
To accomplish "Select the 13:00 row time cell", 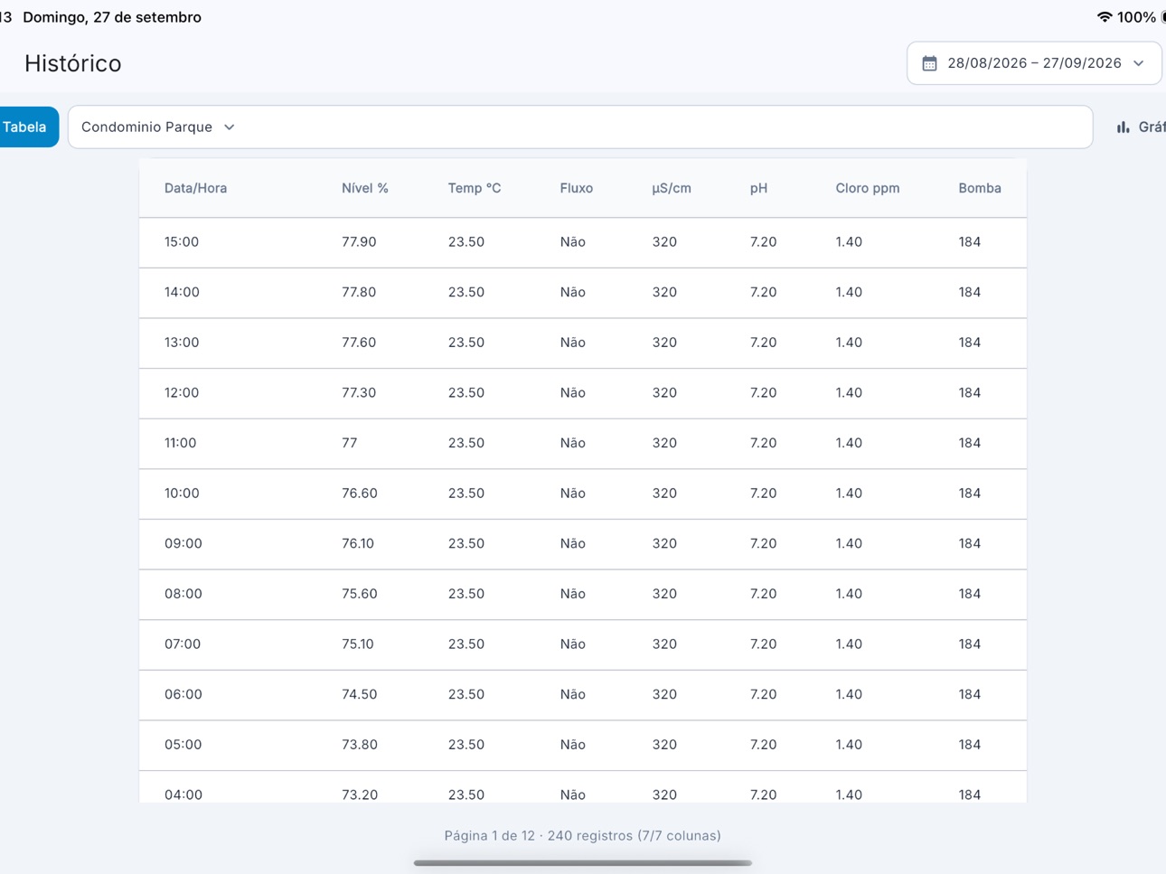I will pos(182,343).
